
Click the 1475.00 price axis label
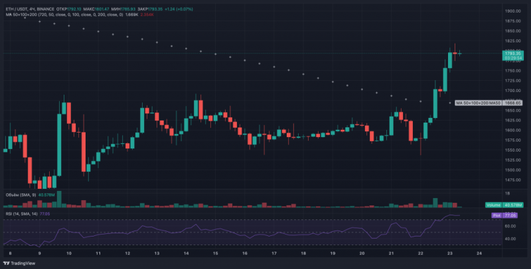tap(512, 180)
